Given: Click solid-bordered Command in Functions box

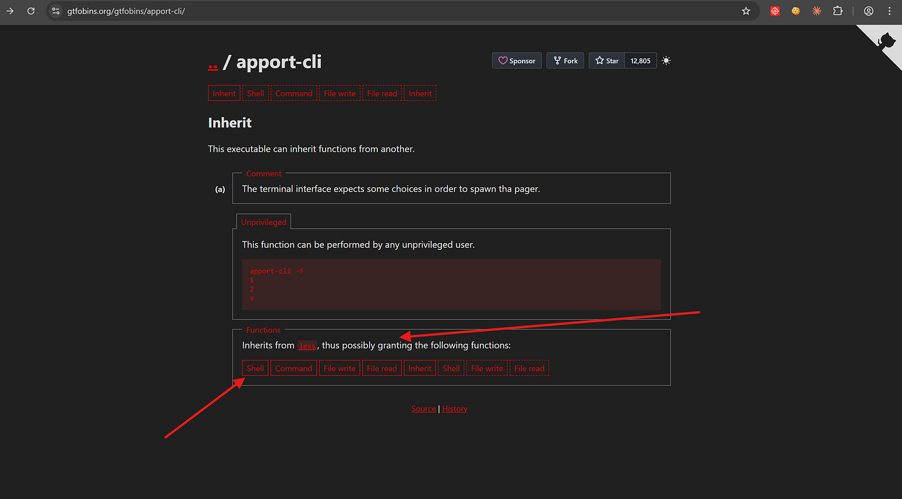Looking at the screenshot, I should click(294, 368).
